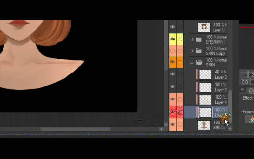Click the 0.0 value input field
This screenshot has width=254, height=159.
point(245,82)
